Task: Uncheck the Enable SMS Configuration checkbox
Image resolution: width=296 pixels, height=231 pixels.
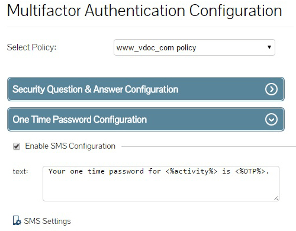Action: point(17,146)
